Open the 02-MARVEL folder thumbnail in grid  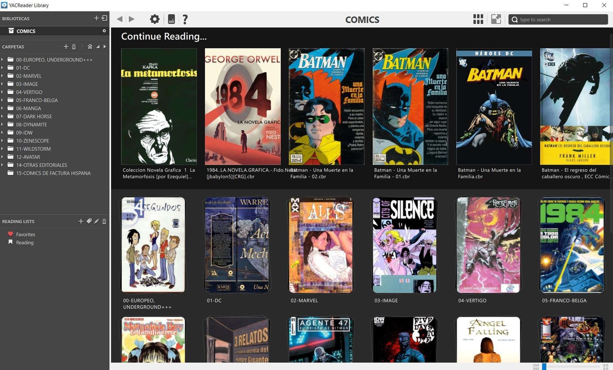click(321, 245)
